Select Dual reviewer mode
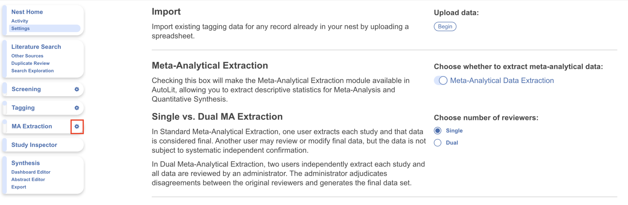 coord(438,143)
